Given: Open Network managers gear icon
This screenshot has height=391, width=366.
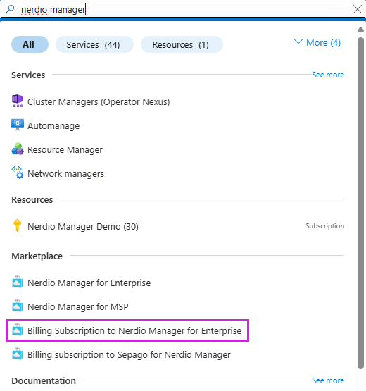Looking at the screenshot, I should 18,173.
